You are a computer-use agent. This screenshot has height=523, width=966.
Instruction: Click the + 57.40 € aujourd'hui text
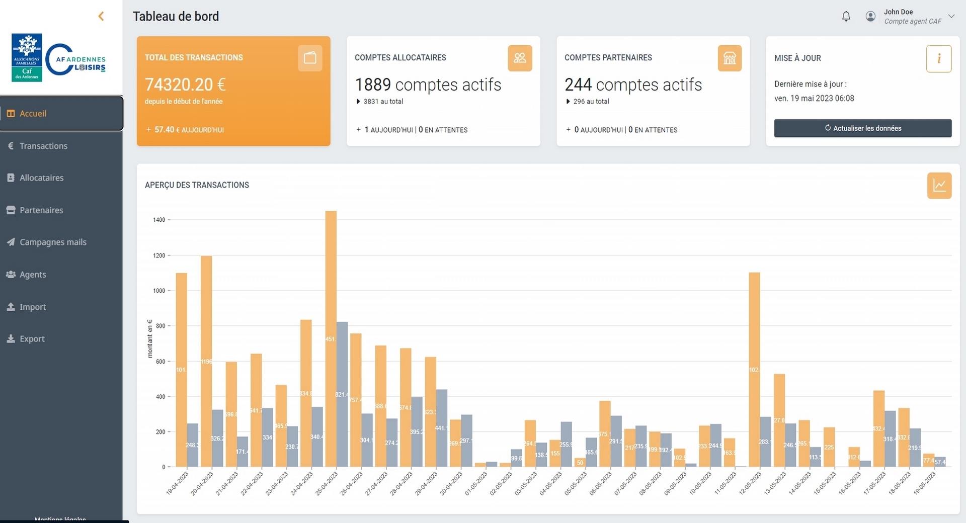click(185, 130)
